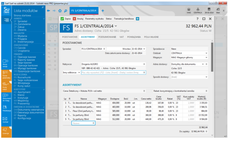Switch to the POWIĄZANIA tab
The width and height of the screenshot is (231, 141).
(x=134, y=37)
